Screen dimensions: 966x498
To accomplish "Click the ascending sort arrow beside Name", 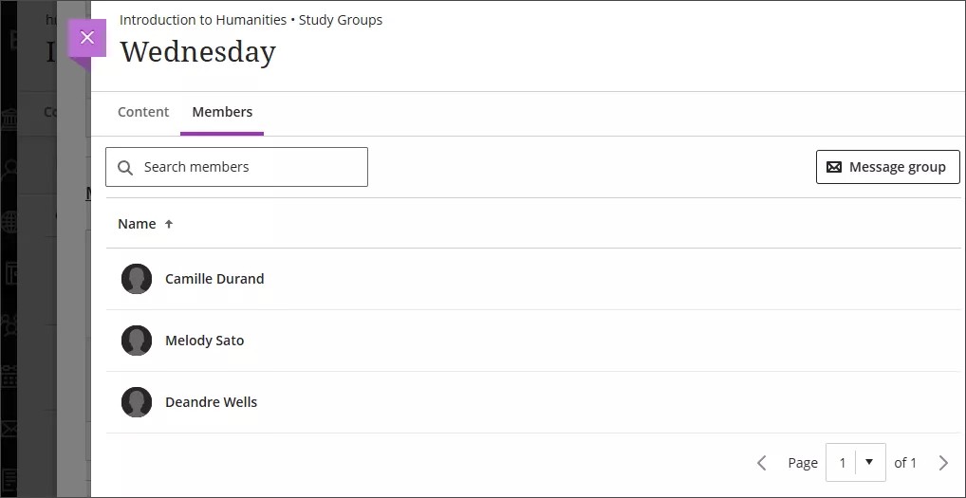I will pyautogui.click(x=169, y=224).
